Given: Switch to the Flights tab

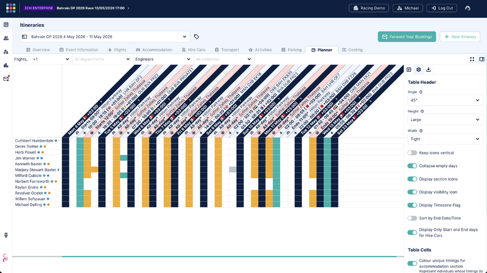Looking at the screenshot, I should [117, 50].
